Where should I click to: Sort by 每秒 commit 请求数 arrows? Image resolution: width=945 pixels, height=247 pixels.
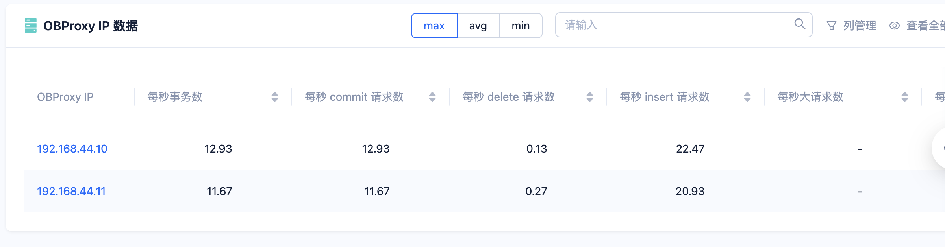pos(432,97)
